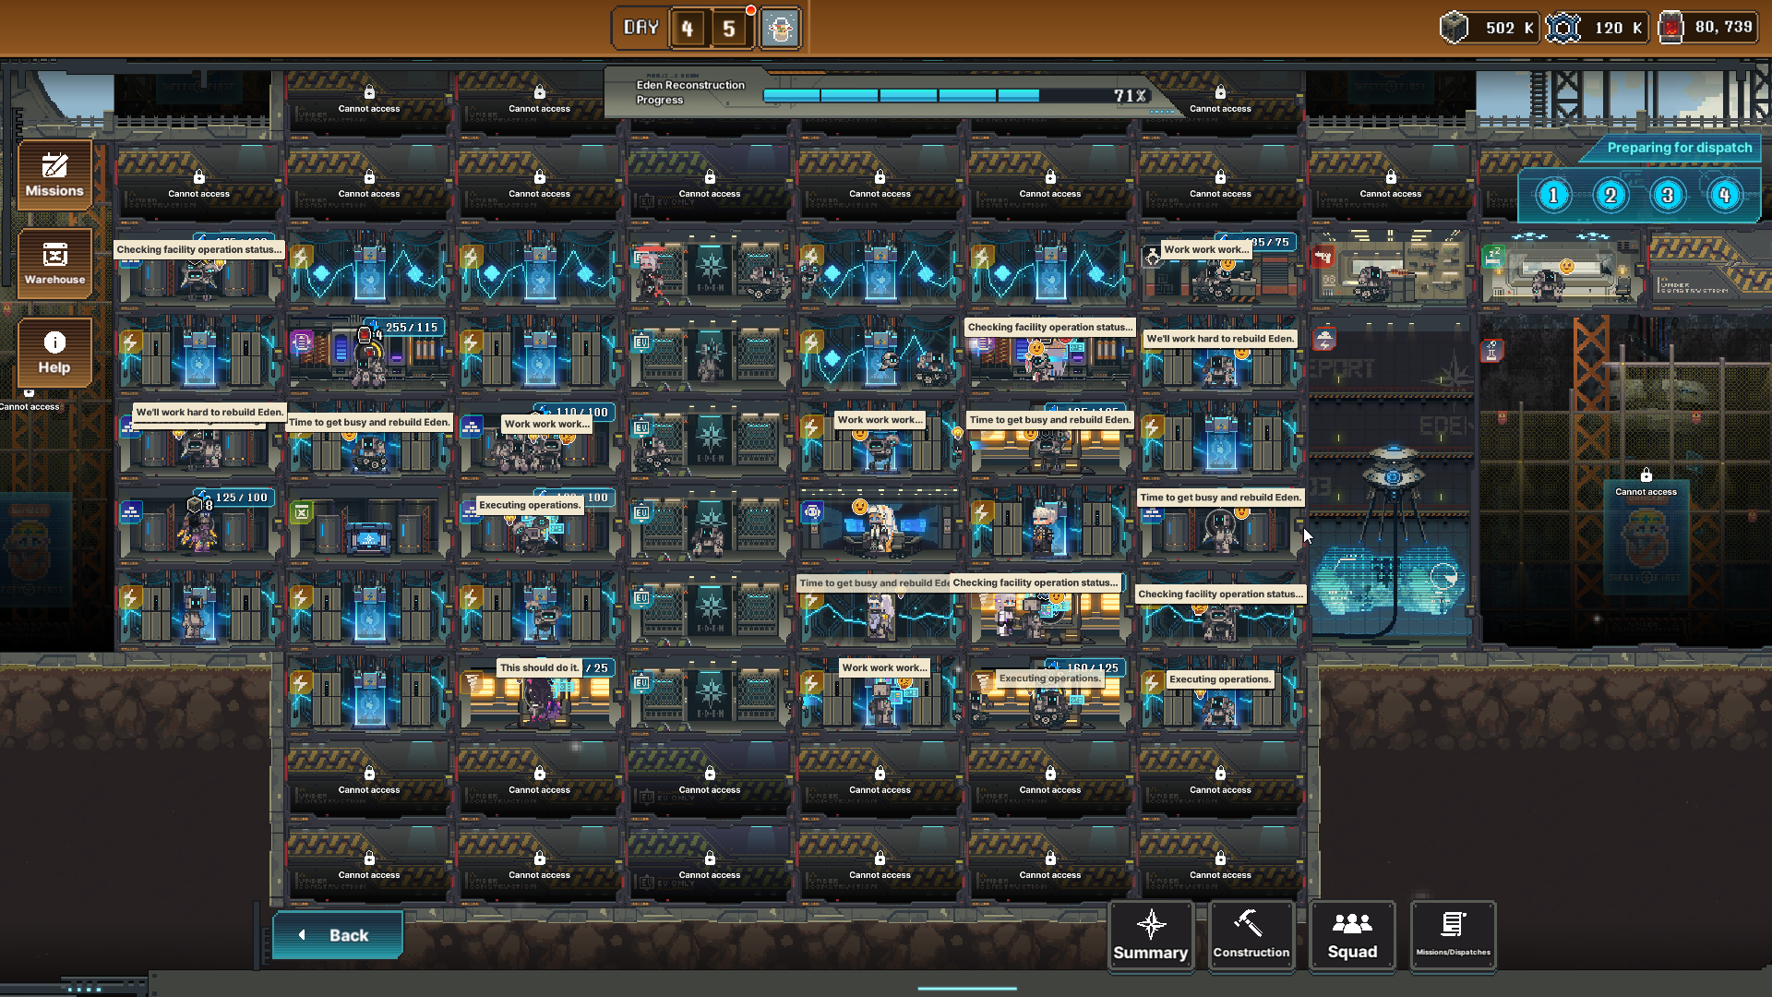1772x997 pixels.
Task: Open the Help menu
Action: point(54,352)
